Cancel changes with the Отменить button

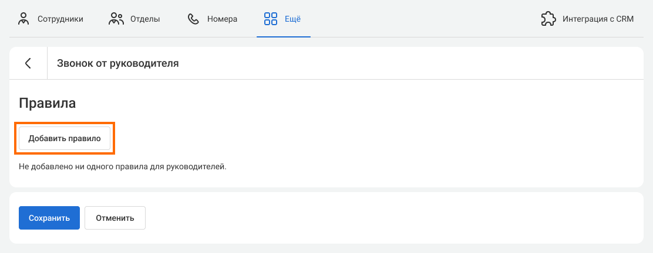pos(115,218)
